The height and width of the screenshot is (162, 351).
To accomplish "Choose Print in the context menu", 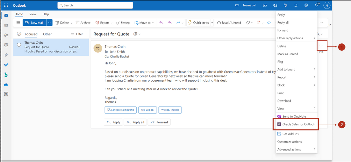I will (x=297, y=93).
